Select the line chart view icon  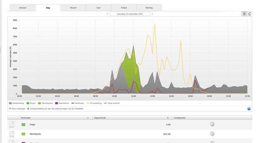[x=250, y=14]
